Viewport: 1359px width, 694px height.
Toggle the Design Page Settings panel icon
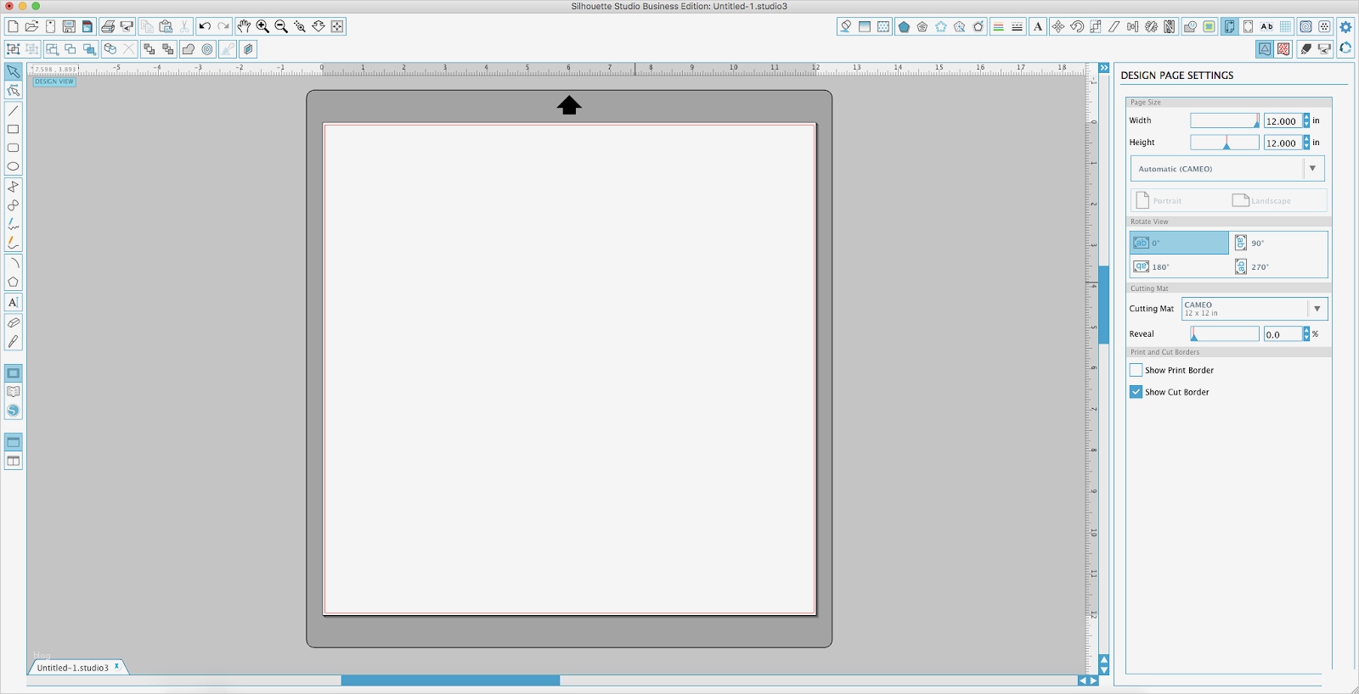[x=1229, y=26]
